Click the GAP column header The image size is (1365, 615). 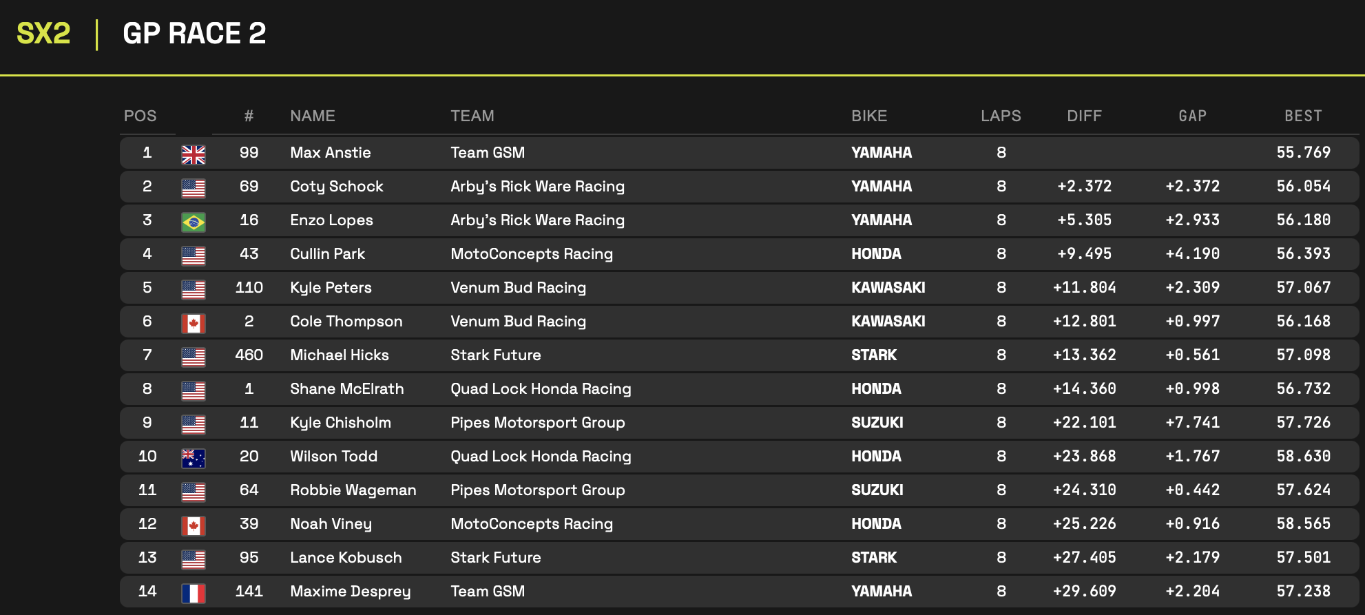[1192, 116]
